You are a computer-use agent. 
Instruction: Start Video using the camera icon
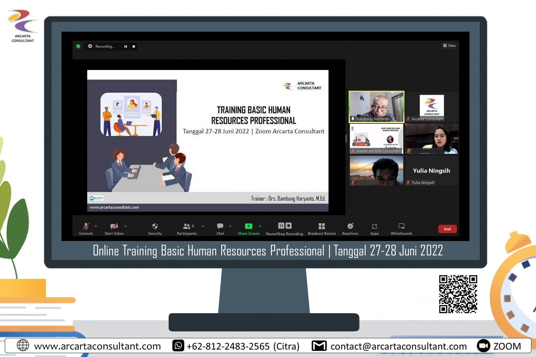pos(114,227)
